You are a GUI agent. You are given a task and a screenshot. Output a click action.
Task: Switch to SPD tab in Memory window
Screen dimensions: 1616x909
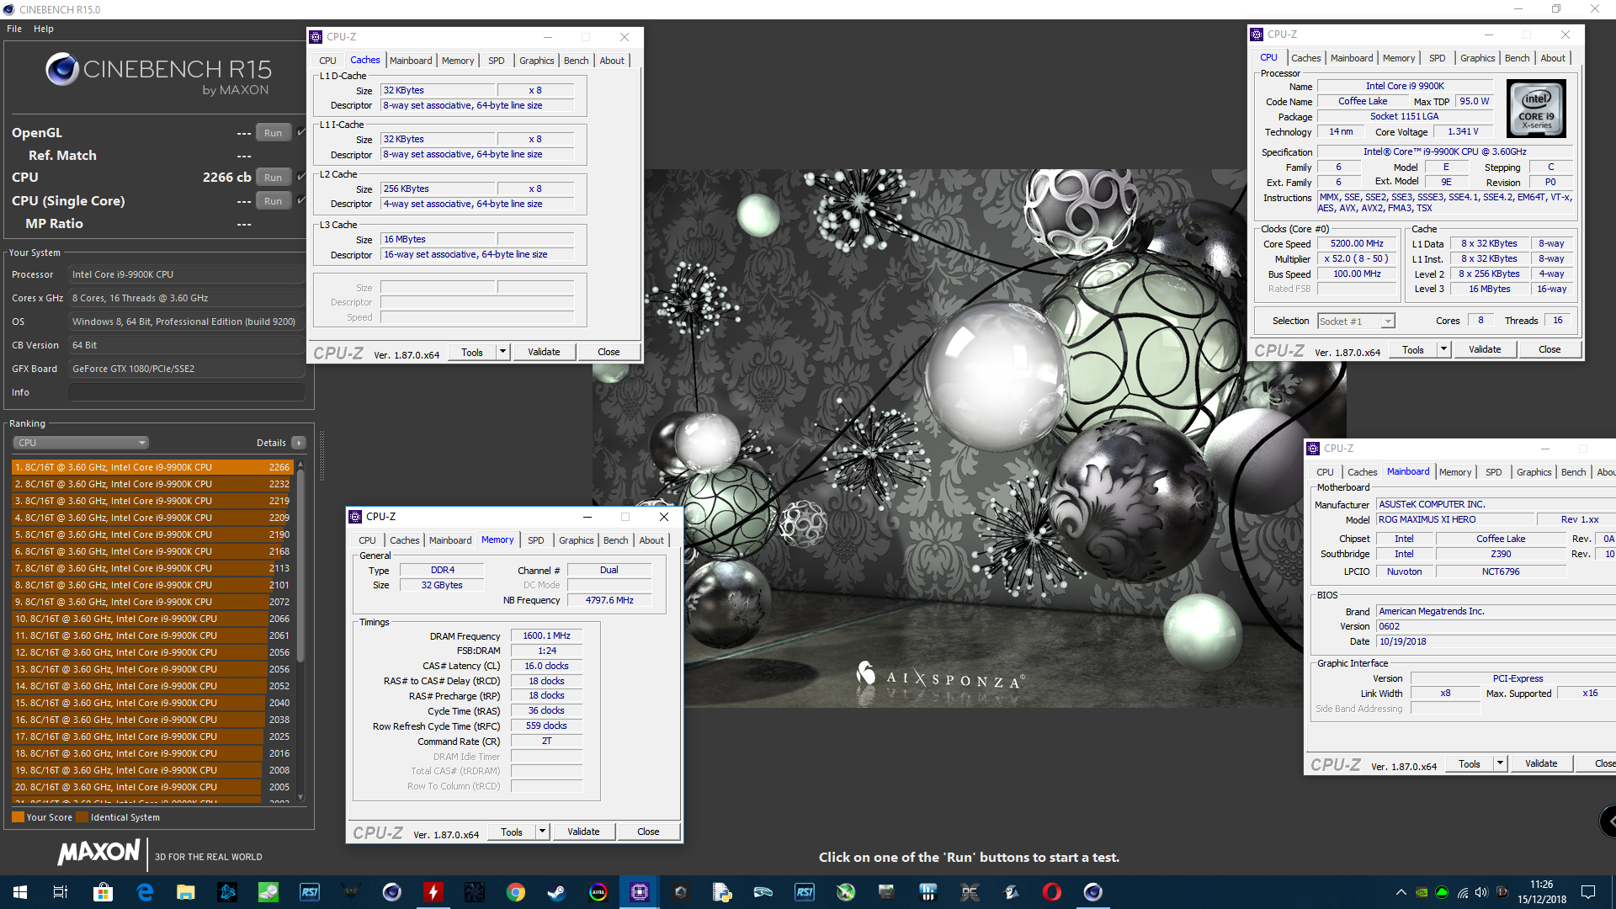(536, 540)
